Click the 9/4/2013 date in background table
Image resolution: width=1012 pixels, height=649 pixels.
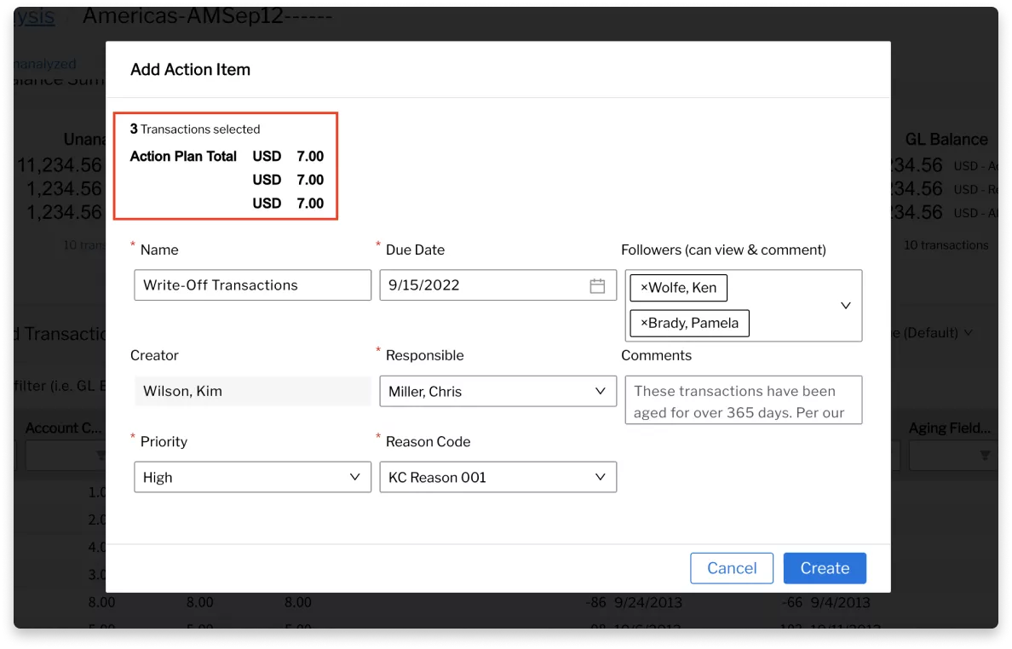[840, 602]
